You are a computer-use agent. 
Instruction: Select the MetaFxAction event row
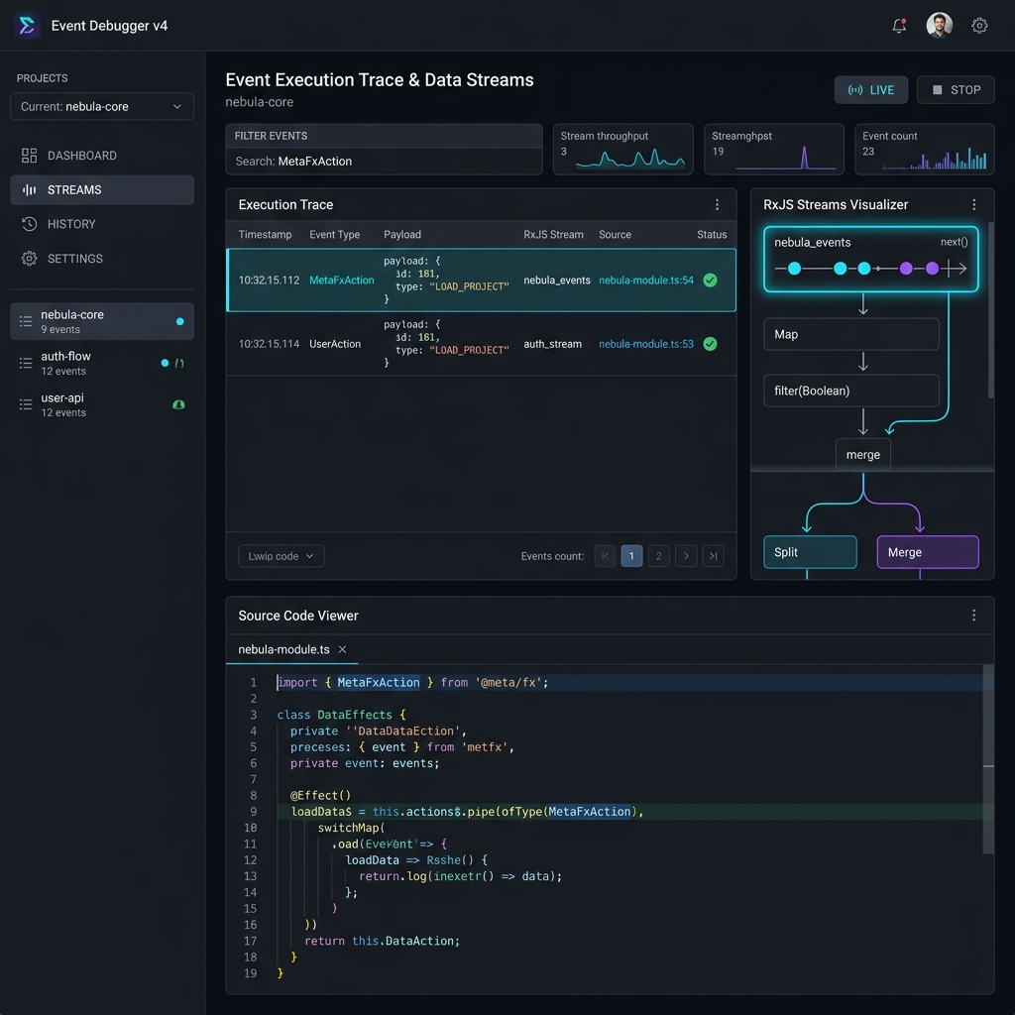[x=481, y=281]
